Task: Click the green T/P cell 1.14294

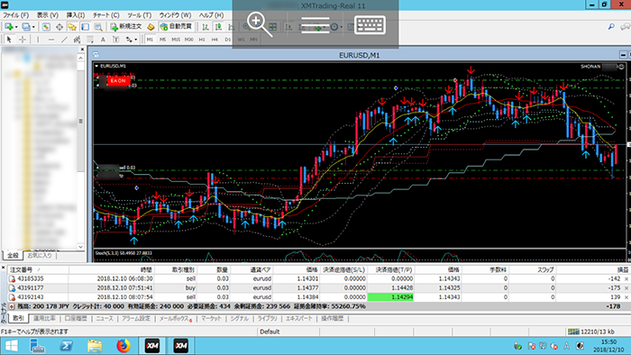Action: click(x=390, y=297)
